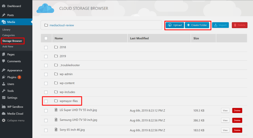Click the Settings sliders icon

click(4, 98)
